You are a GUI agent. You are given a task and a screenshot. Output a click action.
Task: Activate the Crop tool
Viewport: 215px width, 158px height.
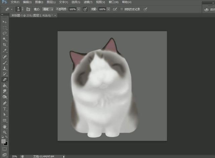click(5, 45)
